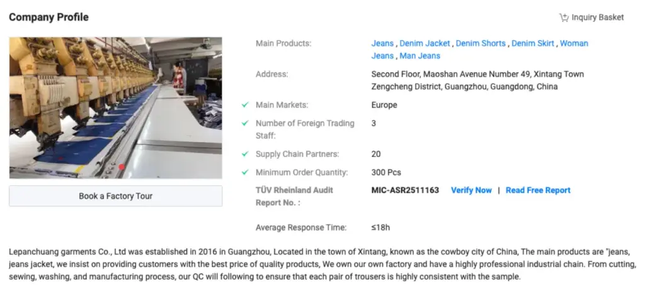Image resolution: width=645 pixels, height=299 pixels.
Task: Click Verify Now for the audit report
Action: pos(471,190)
